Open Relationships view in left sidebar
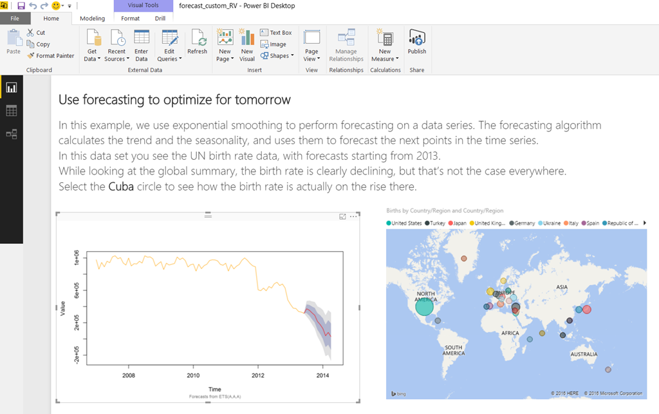This screenshot has width=659, height=414. (x=11, y=134)
